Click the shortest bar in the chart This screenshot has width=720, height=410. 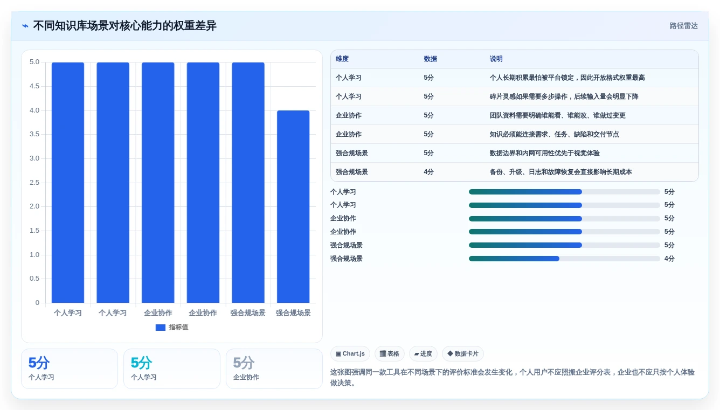(293, 207)
